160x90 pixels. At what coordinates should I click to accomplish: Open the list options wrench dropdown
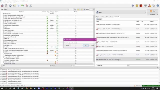[x=74, y=9]
